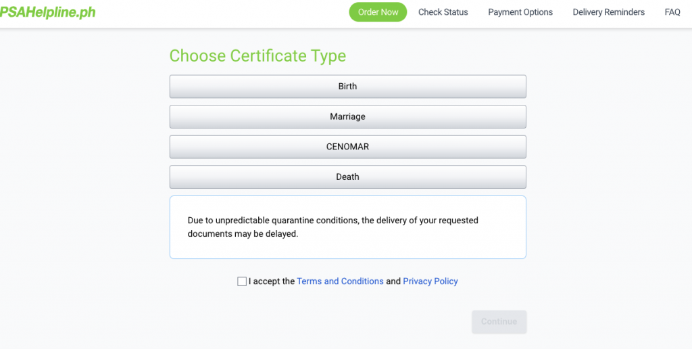Tick the accept terms checkbox
The width and height of the screenshot is (692, 349).
point(242,281)
